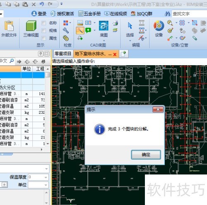Switch to the 零星项目 tab
The height and width of the screenshot is (205, 207).
[x=63, y=54]
